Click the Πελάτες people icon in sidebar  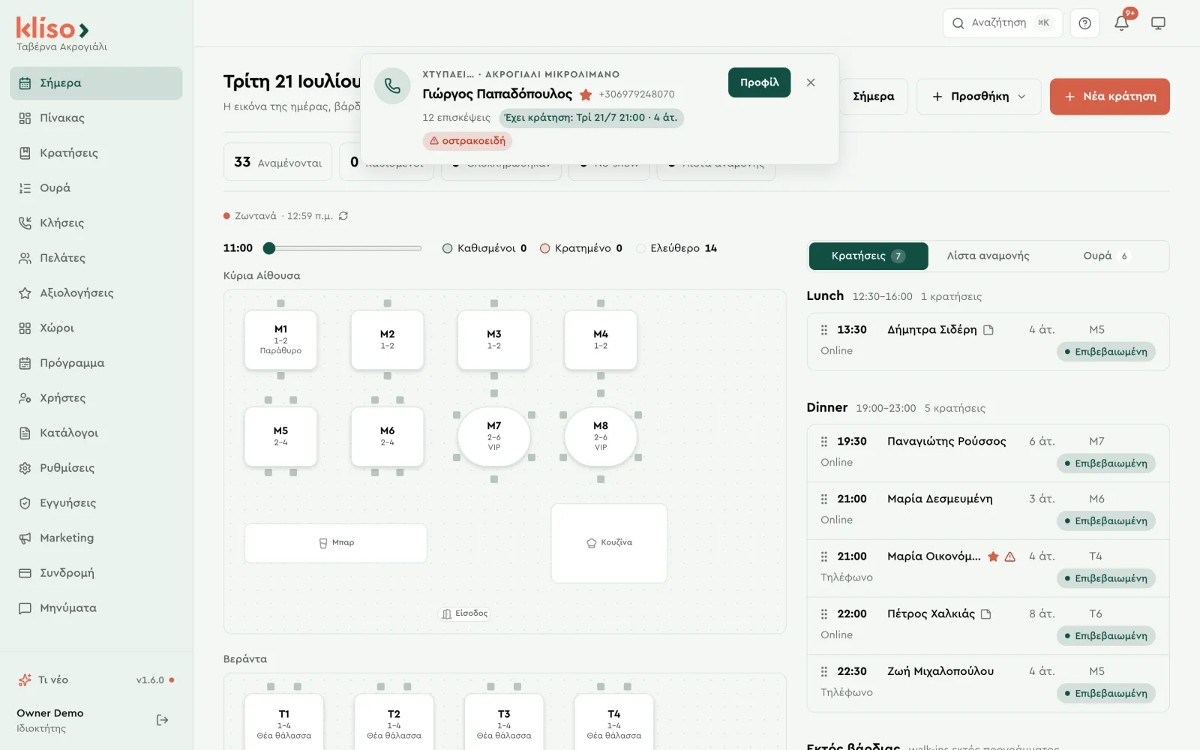click(25, 258)
